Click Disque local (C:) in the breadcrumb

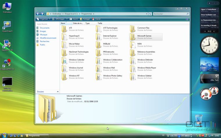coord(71,14)
